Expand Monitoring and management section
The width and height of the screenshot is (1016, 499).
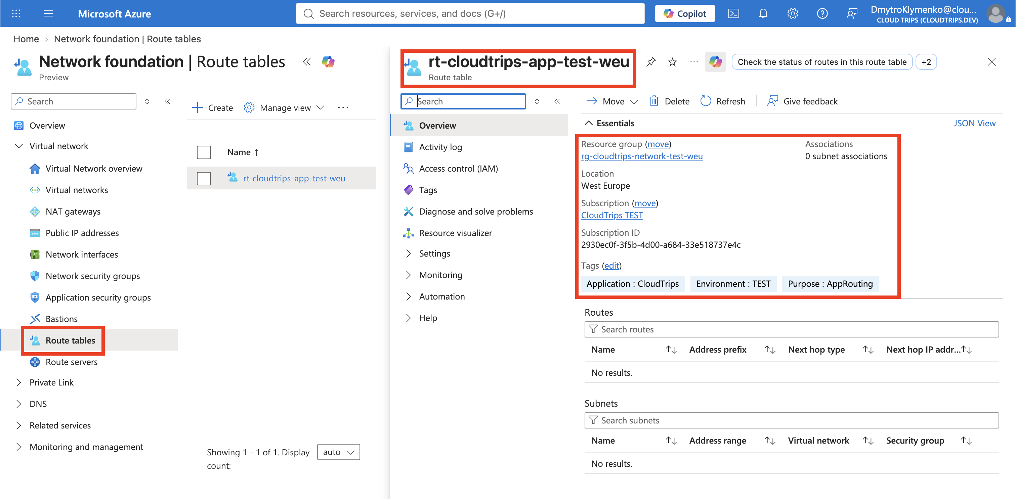18,447
